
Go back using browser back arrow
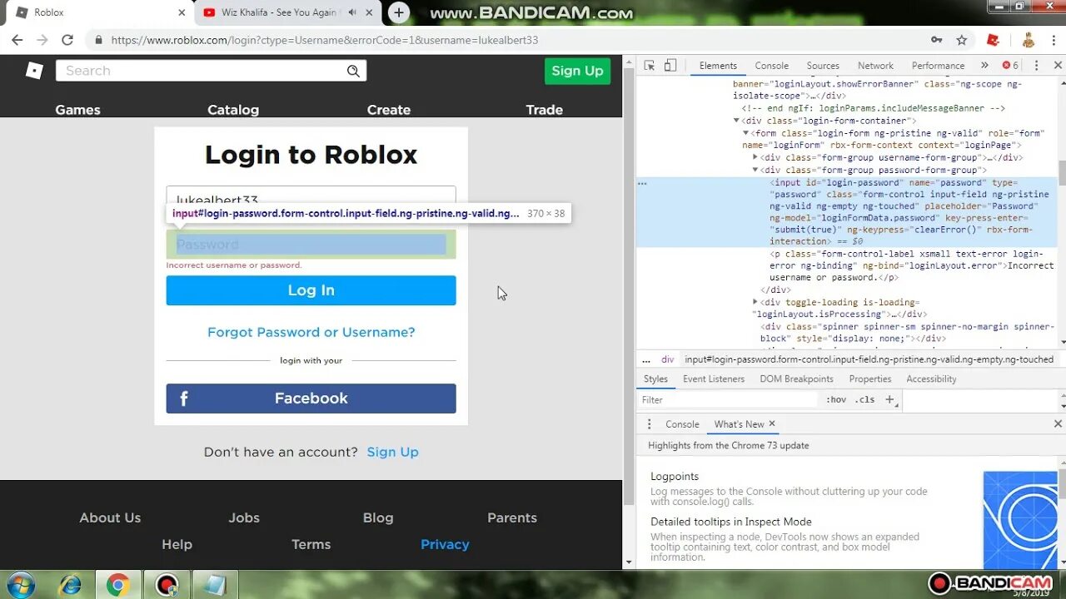(x=17, y=40)
